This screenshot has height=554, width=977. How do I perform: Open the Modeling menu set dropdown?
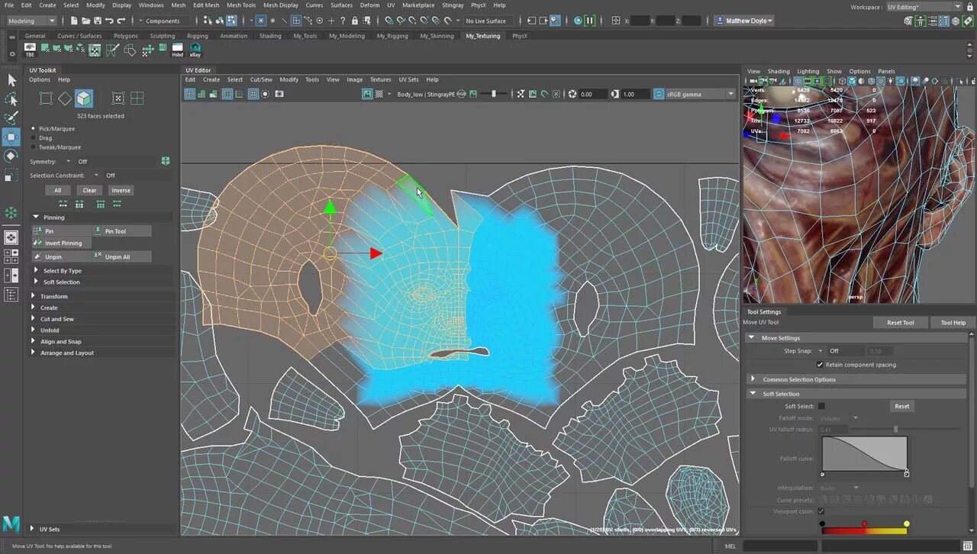pos(31,21)
